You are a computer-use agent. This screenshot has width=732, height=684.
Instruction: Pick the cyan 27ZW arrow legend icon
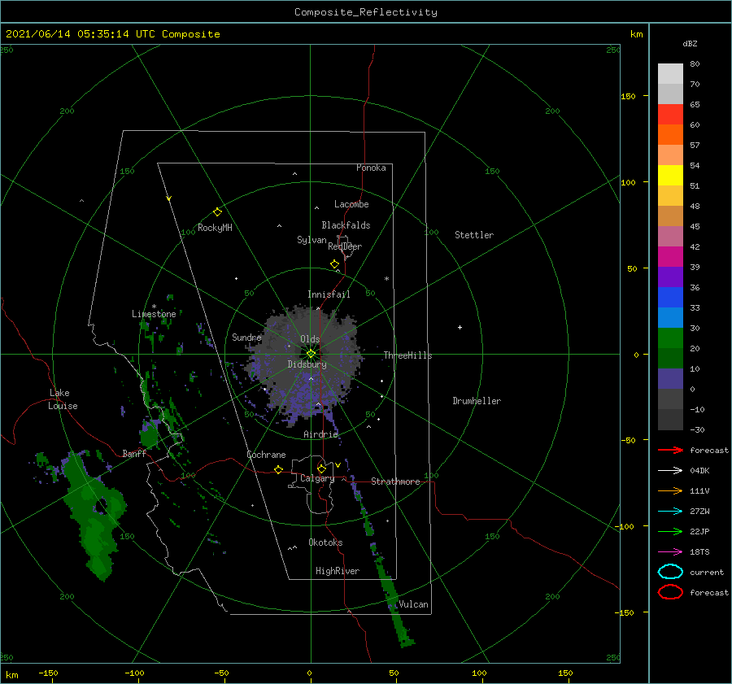670,512
